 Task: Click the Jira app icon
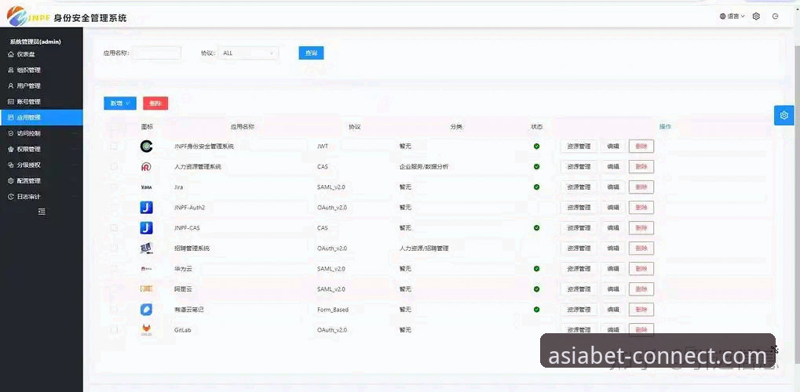[x=147, y=187]
